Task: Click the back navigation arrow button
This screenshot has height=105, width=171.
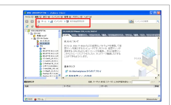Action: pos(27,21)
